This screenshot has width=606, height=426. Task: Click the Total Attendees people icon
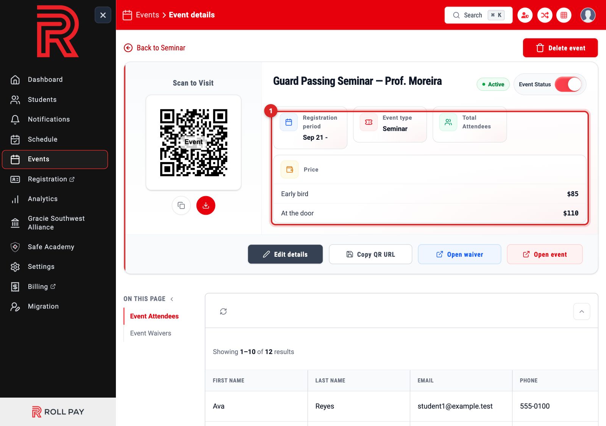pos(448,122)
